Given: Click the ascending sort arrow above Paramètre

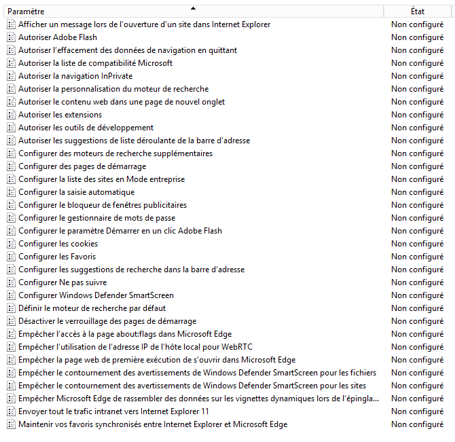Looking at the screenshot, I should pos(193,8).
